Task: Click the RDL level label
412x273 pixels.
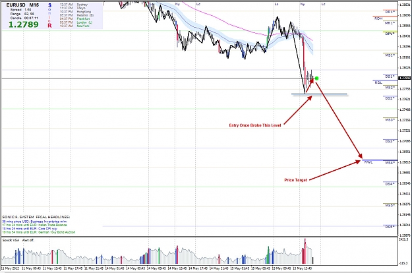Action: tap(378, 82)
